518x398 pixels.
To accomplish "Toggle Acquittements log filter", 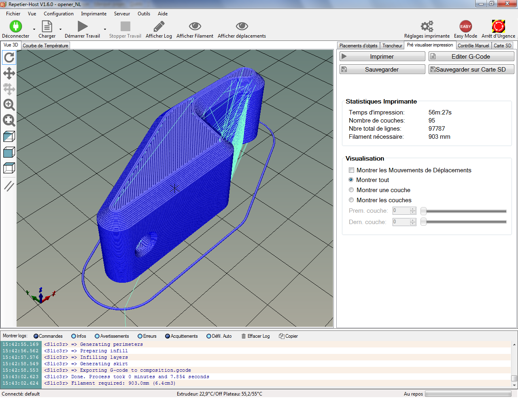I will [x=181, y=336].
